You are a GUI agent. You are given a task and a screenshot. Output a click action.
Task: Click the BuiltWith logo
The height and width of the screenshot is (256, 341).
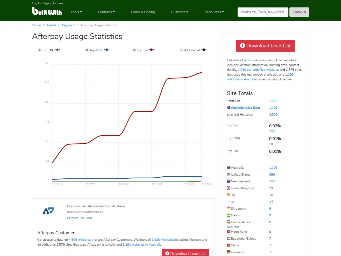click(47, 11)
